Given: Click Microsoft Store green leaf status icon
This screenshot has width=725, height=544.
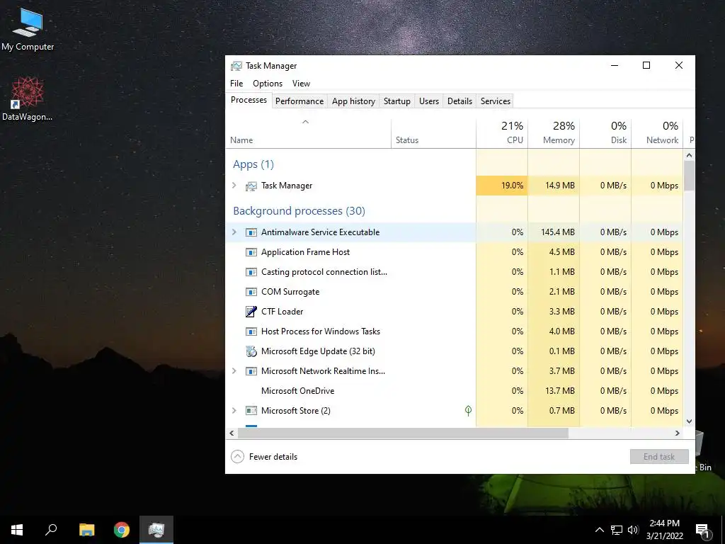Looking at the screenshot, I should (x=468, y=410).
